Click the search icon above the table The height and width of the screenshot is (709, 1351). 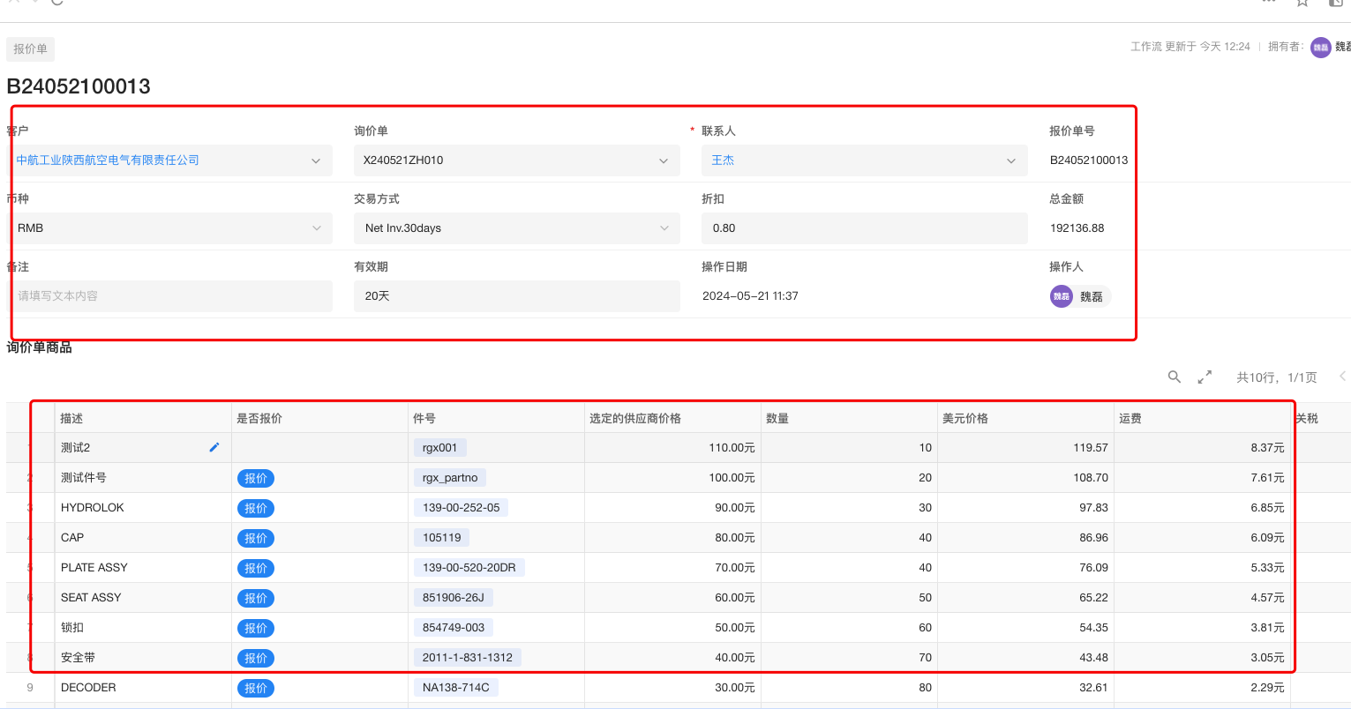point(1174,377)
